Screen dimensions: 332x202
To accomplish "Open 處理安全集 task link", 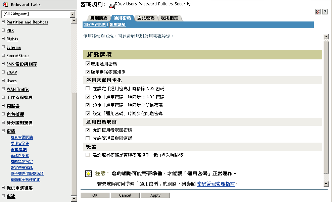I will pos(20,143).
